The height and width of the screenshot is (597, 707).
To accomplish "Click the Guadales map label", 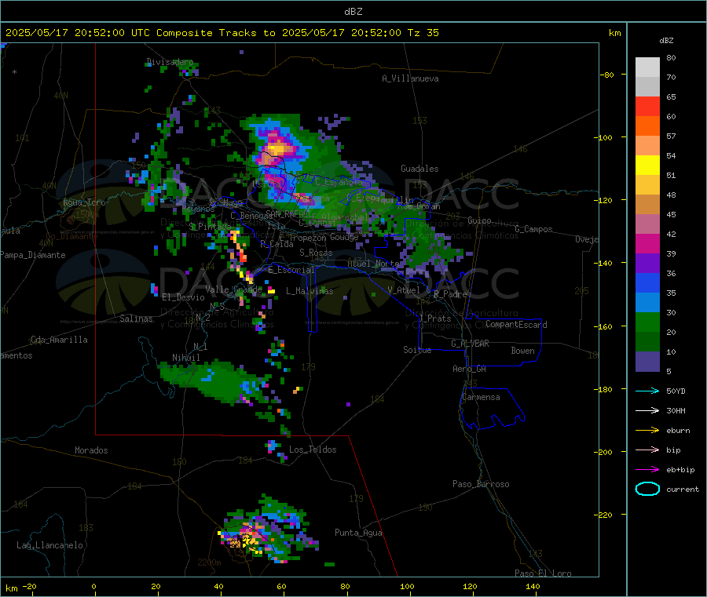I will (419, 169).
